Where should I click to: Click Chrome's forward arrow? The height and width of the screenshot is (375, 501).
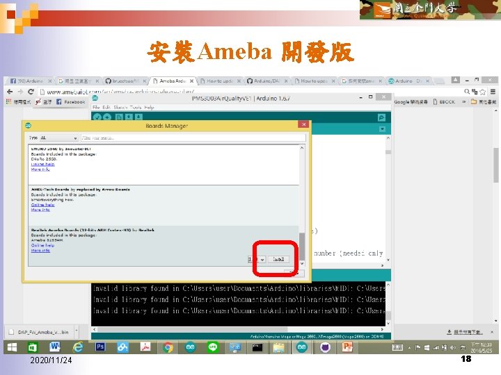[20, 92]
